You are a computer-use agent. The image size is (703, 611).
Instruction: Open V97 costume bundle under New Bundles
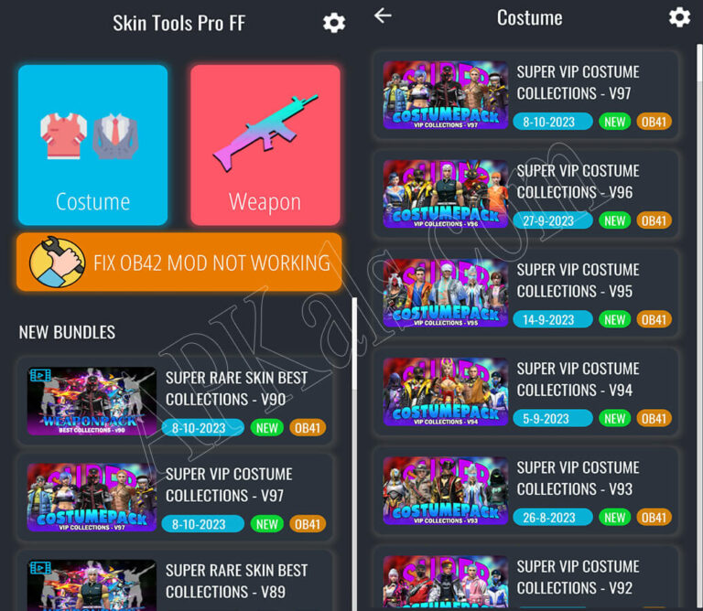click(x=176, y=498)
